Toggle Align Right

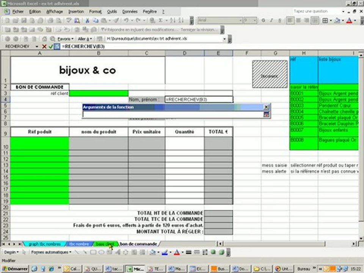(x=306, y=20)
